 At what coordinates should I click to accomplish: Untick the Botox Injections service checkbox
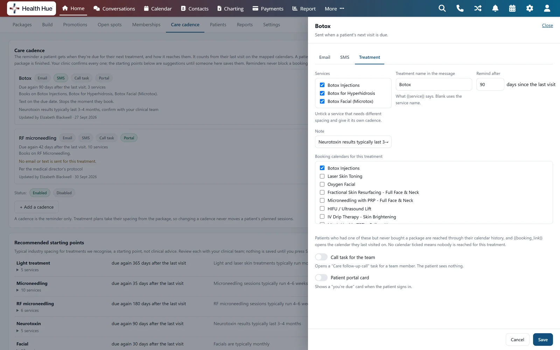tap(322, 85)
